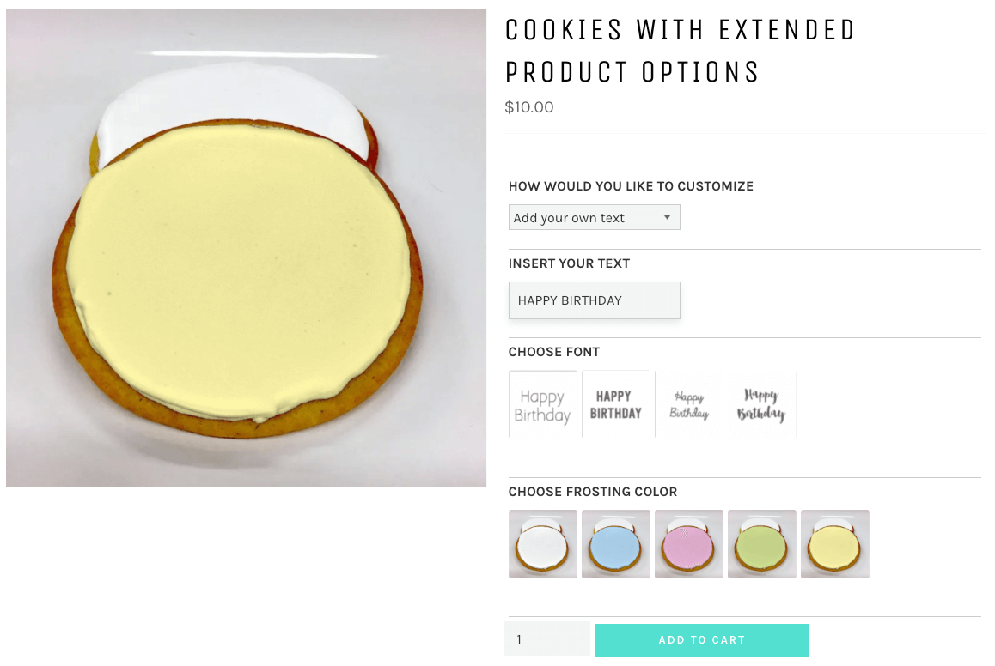
Task: Select the thin sans-serif Happy Birthday font
Action: point(543,405)
